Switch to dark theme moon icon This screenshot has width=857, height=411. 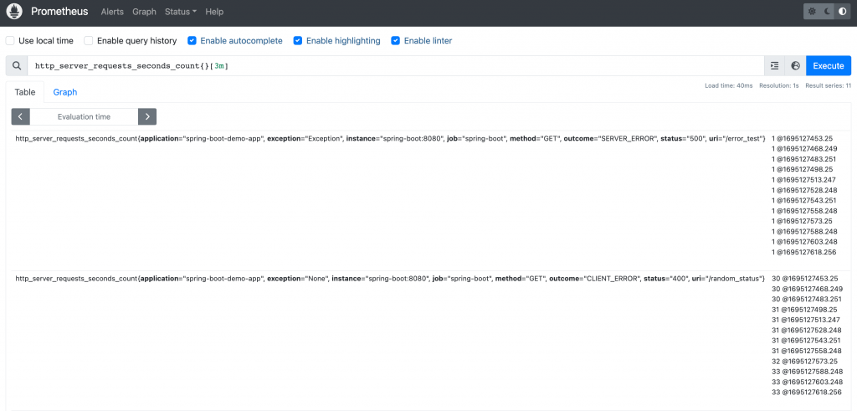[x=827, y=12]
